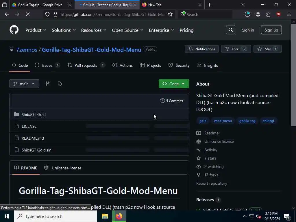Select the README tab in file viewer
Screen dimensions: 296x222
[26, 168]
